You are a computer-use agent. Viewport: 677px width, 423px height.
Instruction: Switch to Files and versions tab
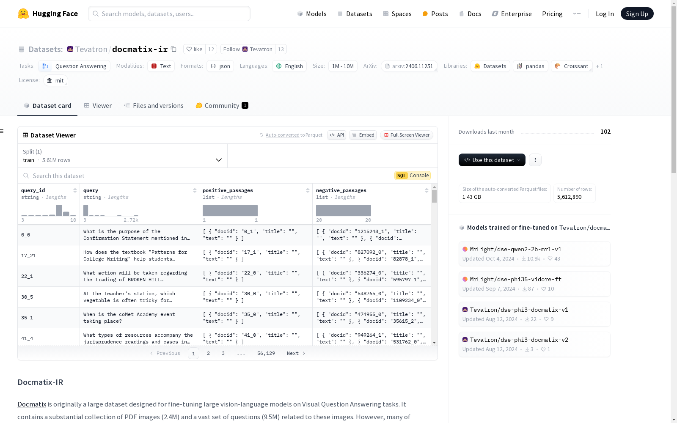tap(154, 106)
